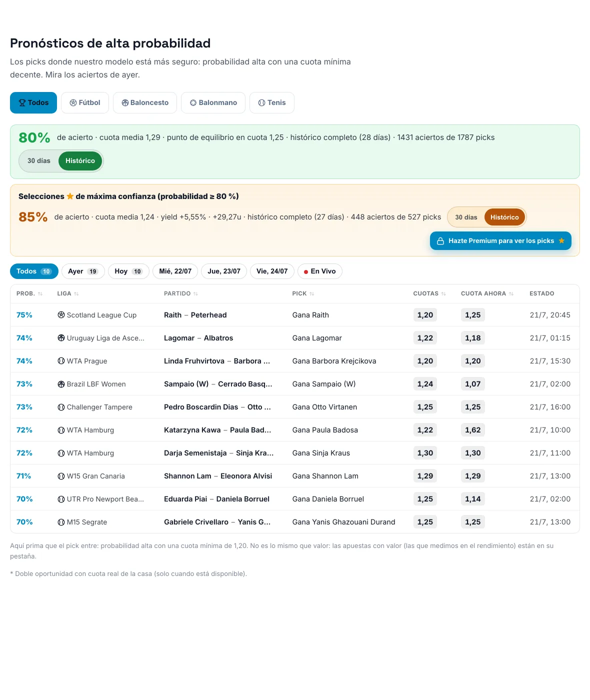The width and height of the screenshot is (590, 700).
Task: Click Hazte Premium para ver los picks
Action: point(500,241)
